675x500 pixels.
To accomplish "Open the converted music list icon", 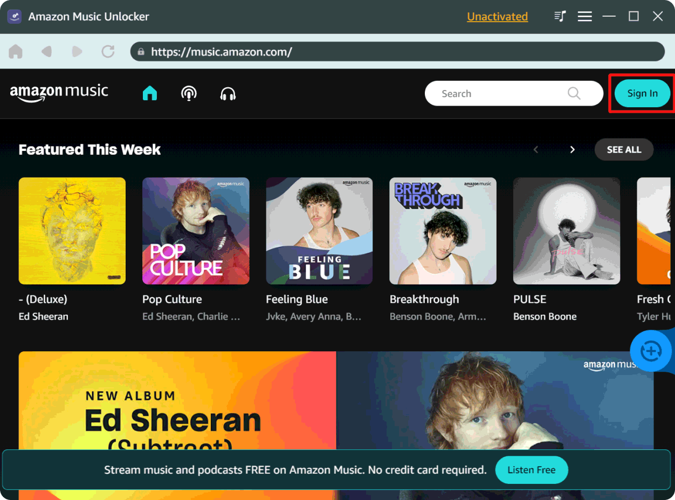I will tap(560, 16).
